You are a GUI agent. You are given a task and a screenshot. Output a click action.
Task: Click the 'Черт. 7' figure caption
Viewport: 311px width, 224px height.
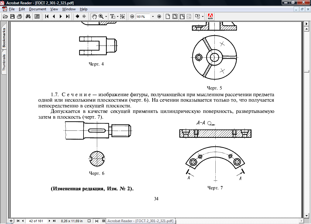[x=215, y=188]
